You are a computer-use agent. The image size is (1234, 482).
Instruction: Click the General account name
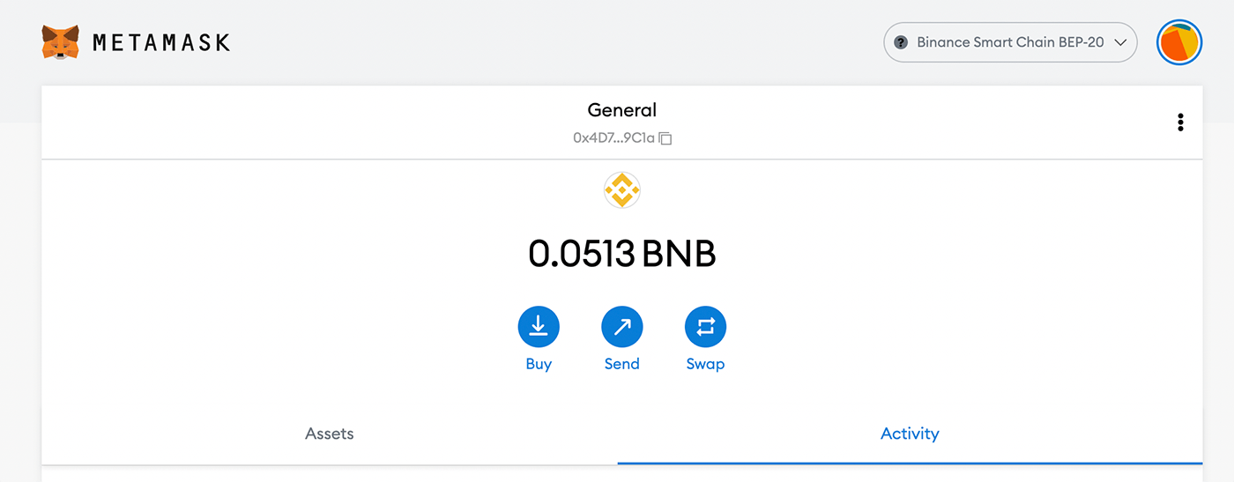(x=622, y=110)
